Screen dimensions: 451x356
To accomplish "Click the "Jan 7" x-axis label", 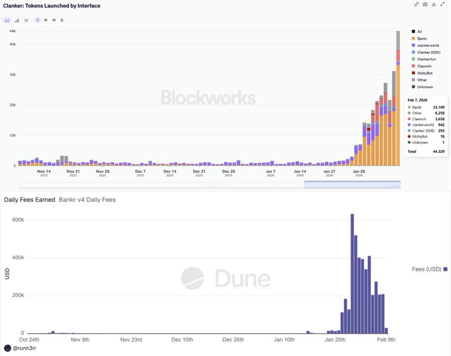I will (271, 171).
